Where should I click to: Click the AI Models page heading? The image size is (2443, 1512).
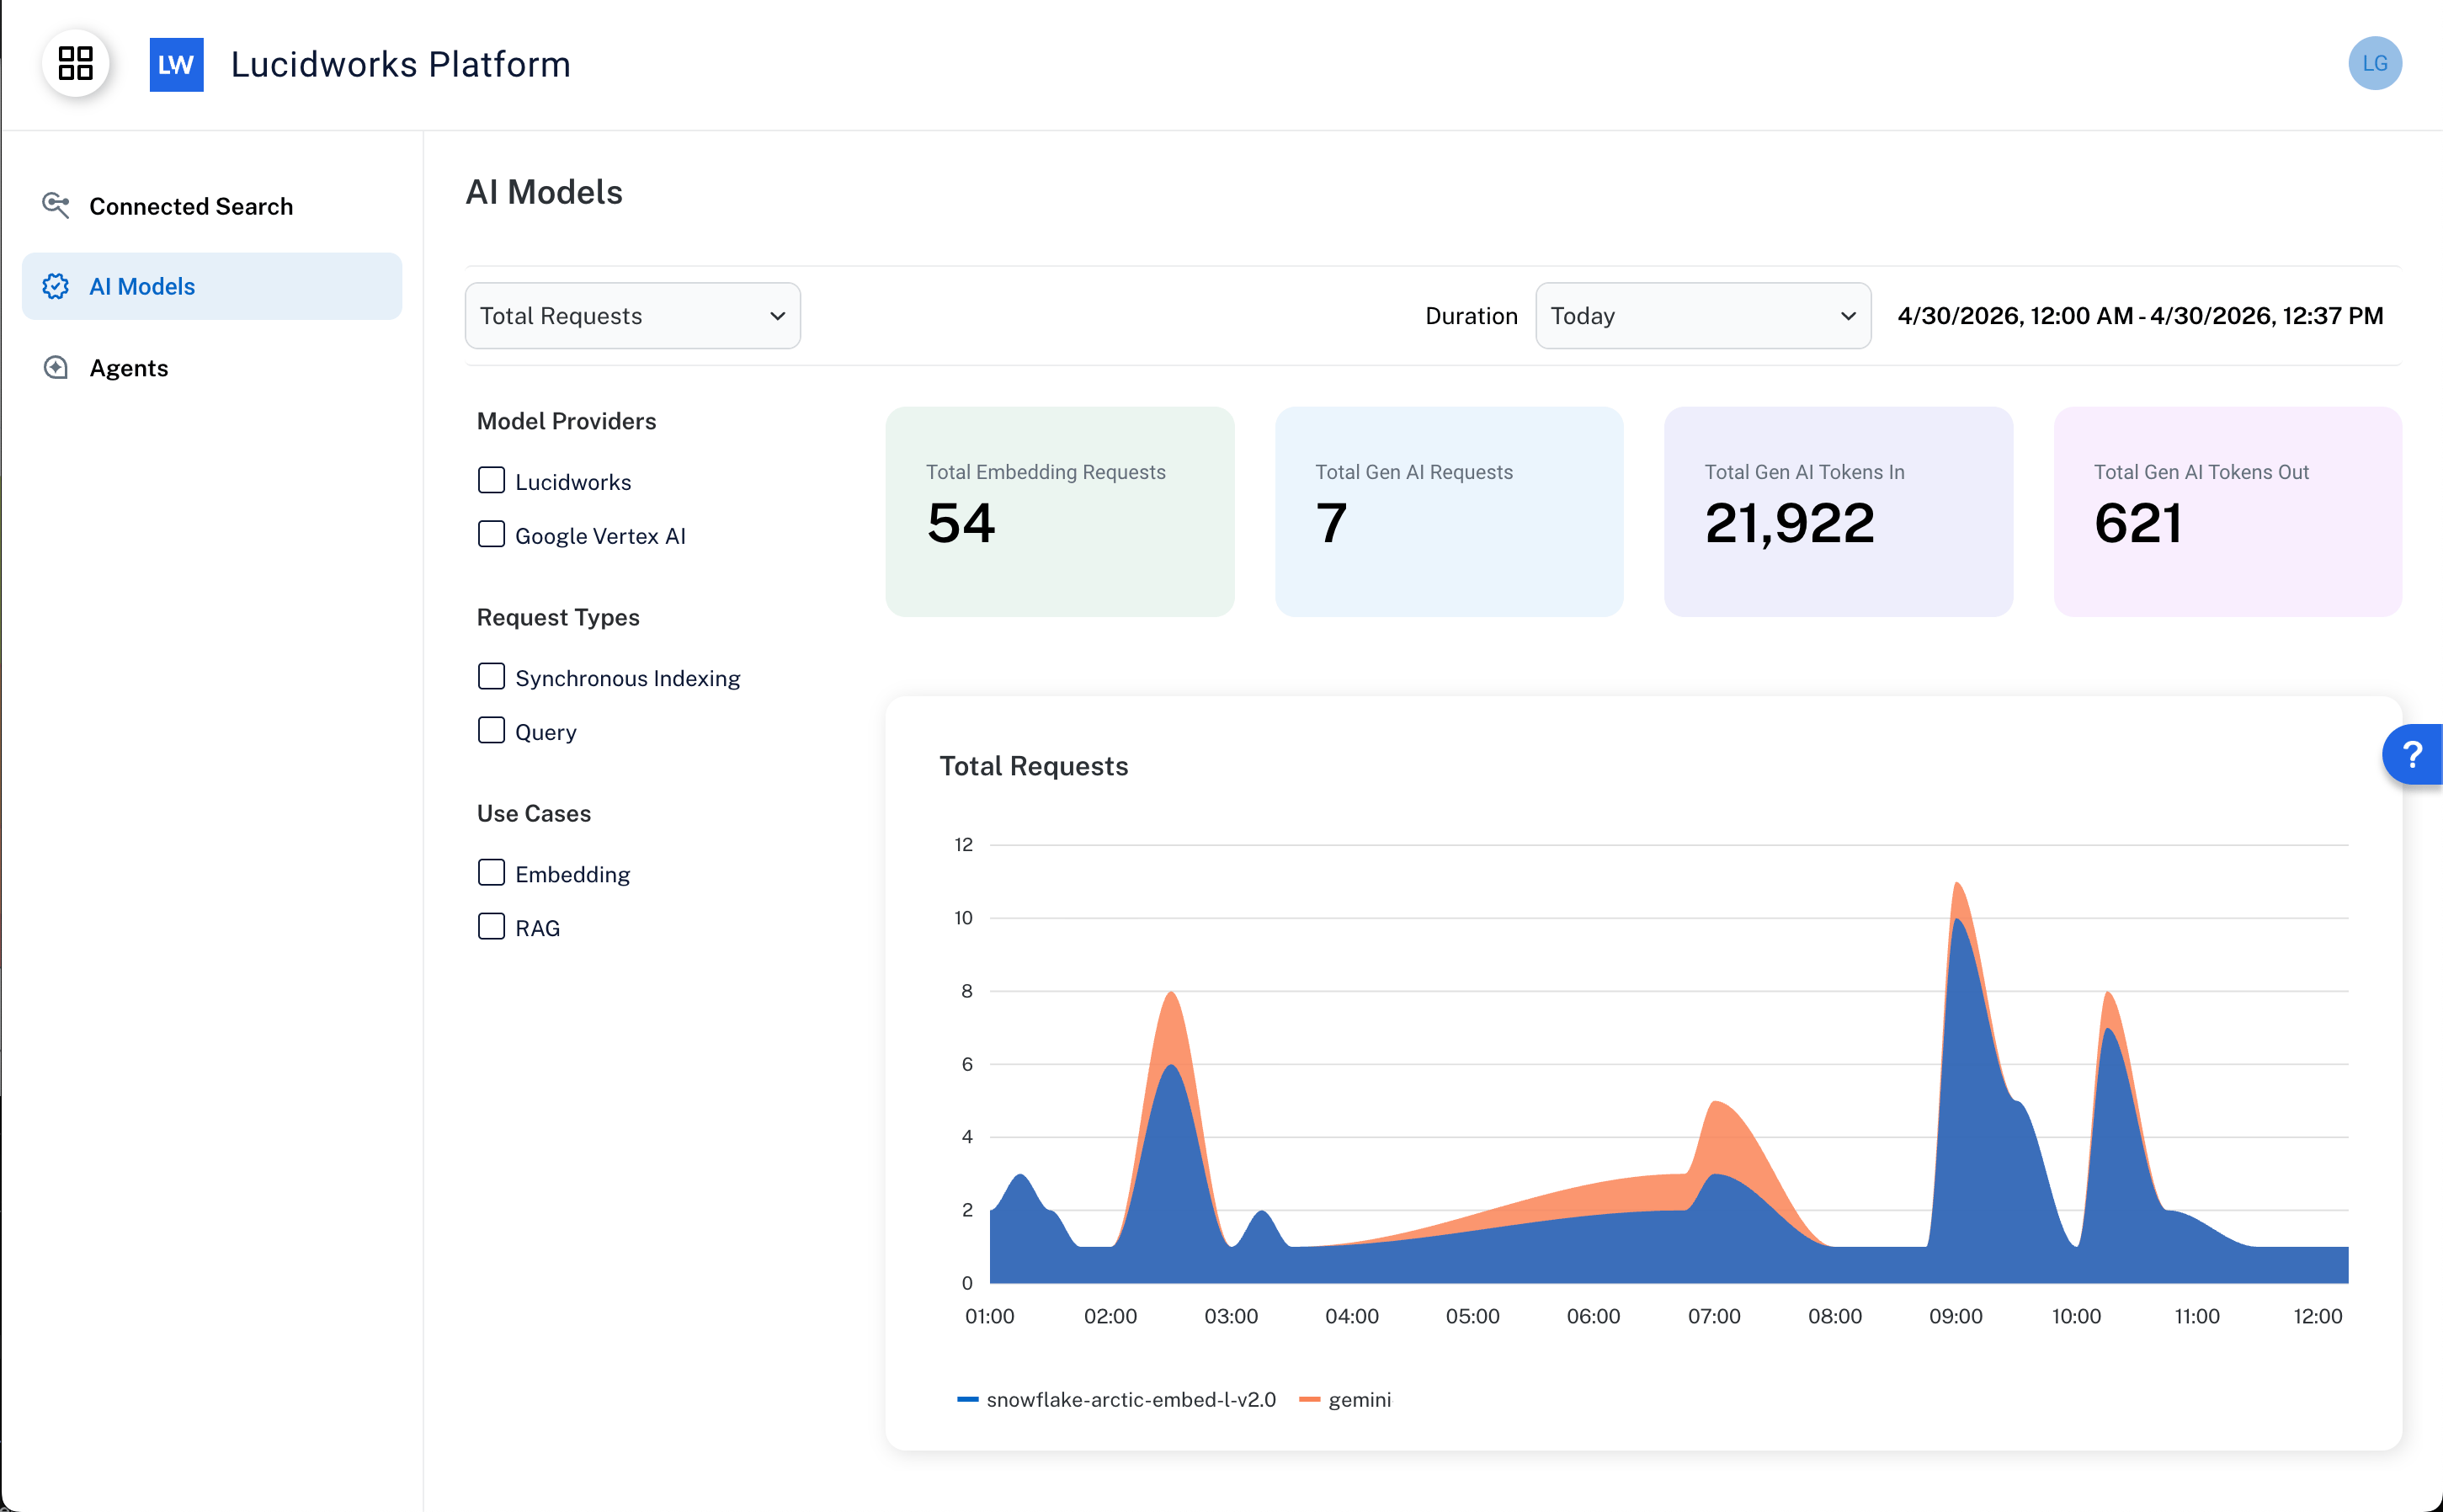544,192
